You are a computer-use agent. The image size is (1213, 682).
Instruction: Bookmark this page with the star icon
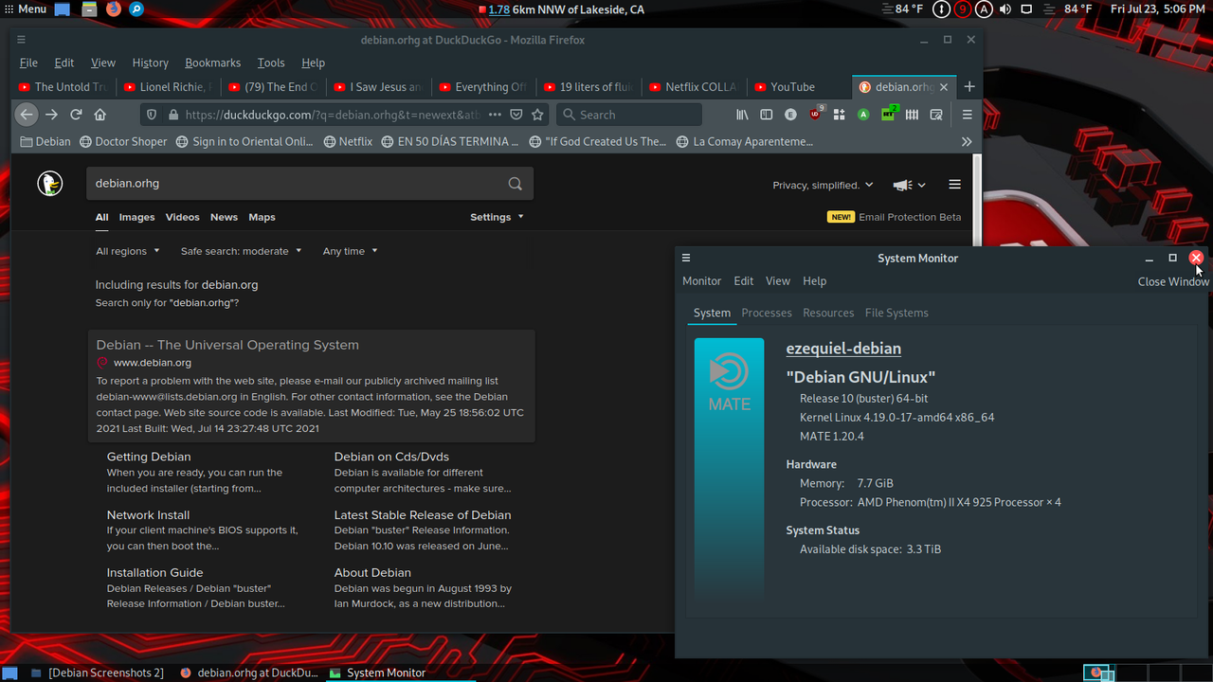click(537, 115)
